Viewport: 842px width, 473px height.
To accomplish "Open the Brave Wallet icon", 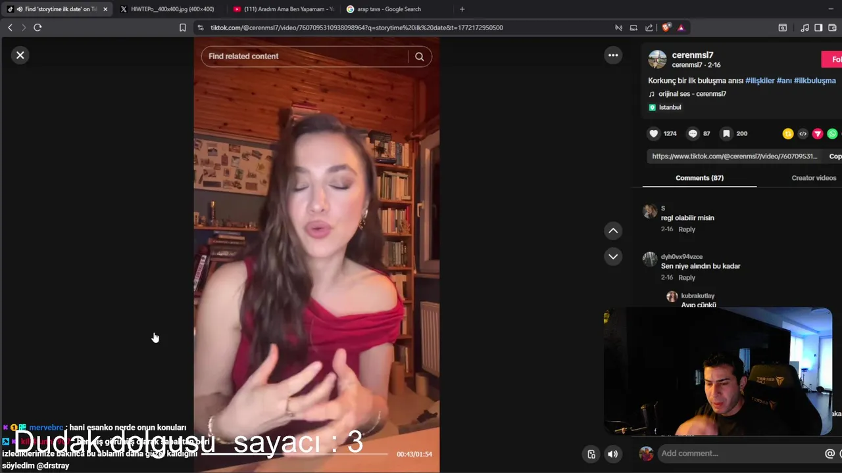I will point(833,28).
